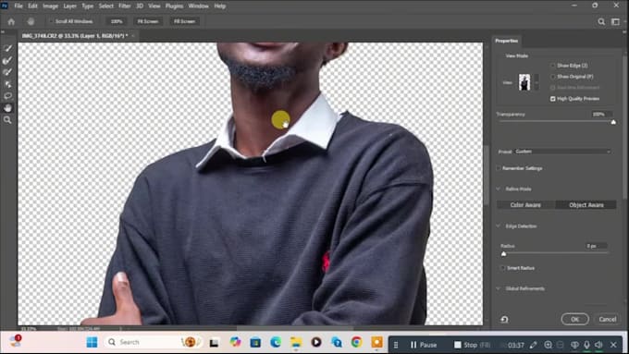This screenshot has width=629, height=354.
Task: Click the Radius px value field
Action: [596, 246]
